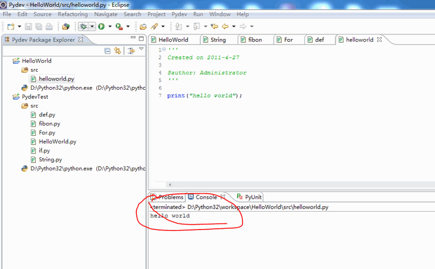Open the New wizard dropdown arrow
The height and width of the screenshot is (269, 435).
[x=19, y=27]
